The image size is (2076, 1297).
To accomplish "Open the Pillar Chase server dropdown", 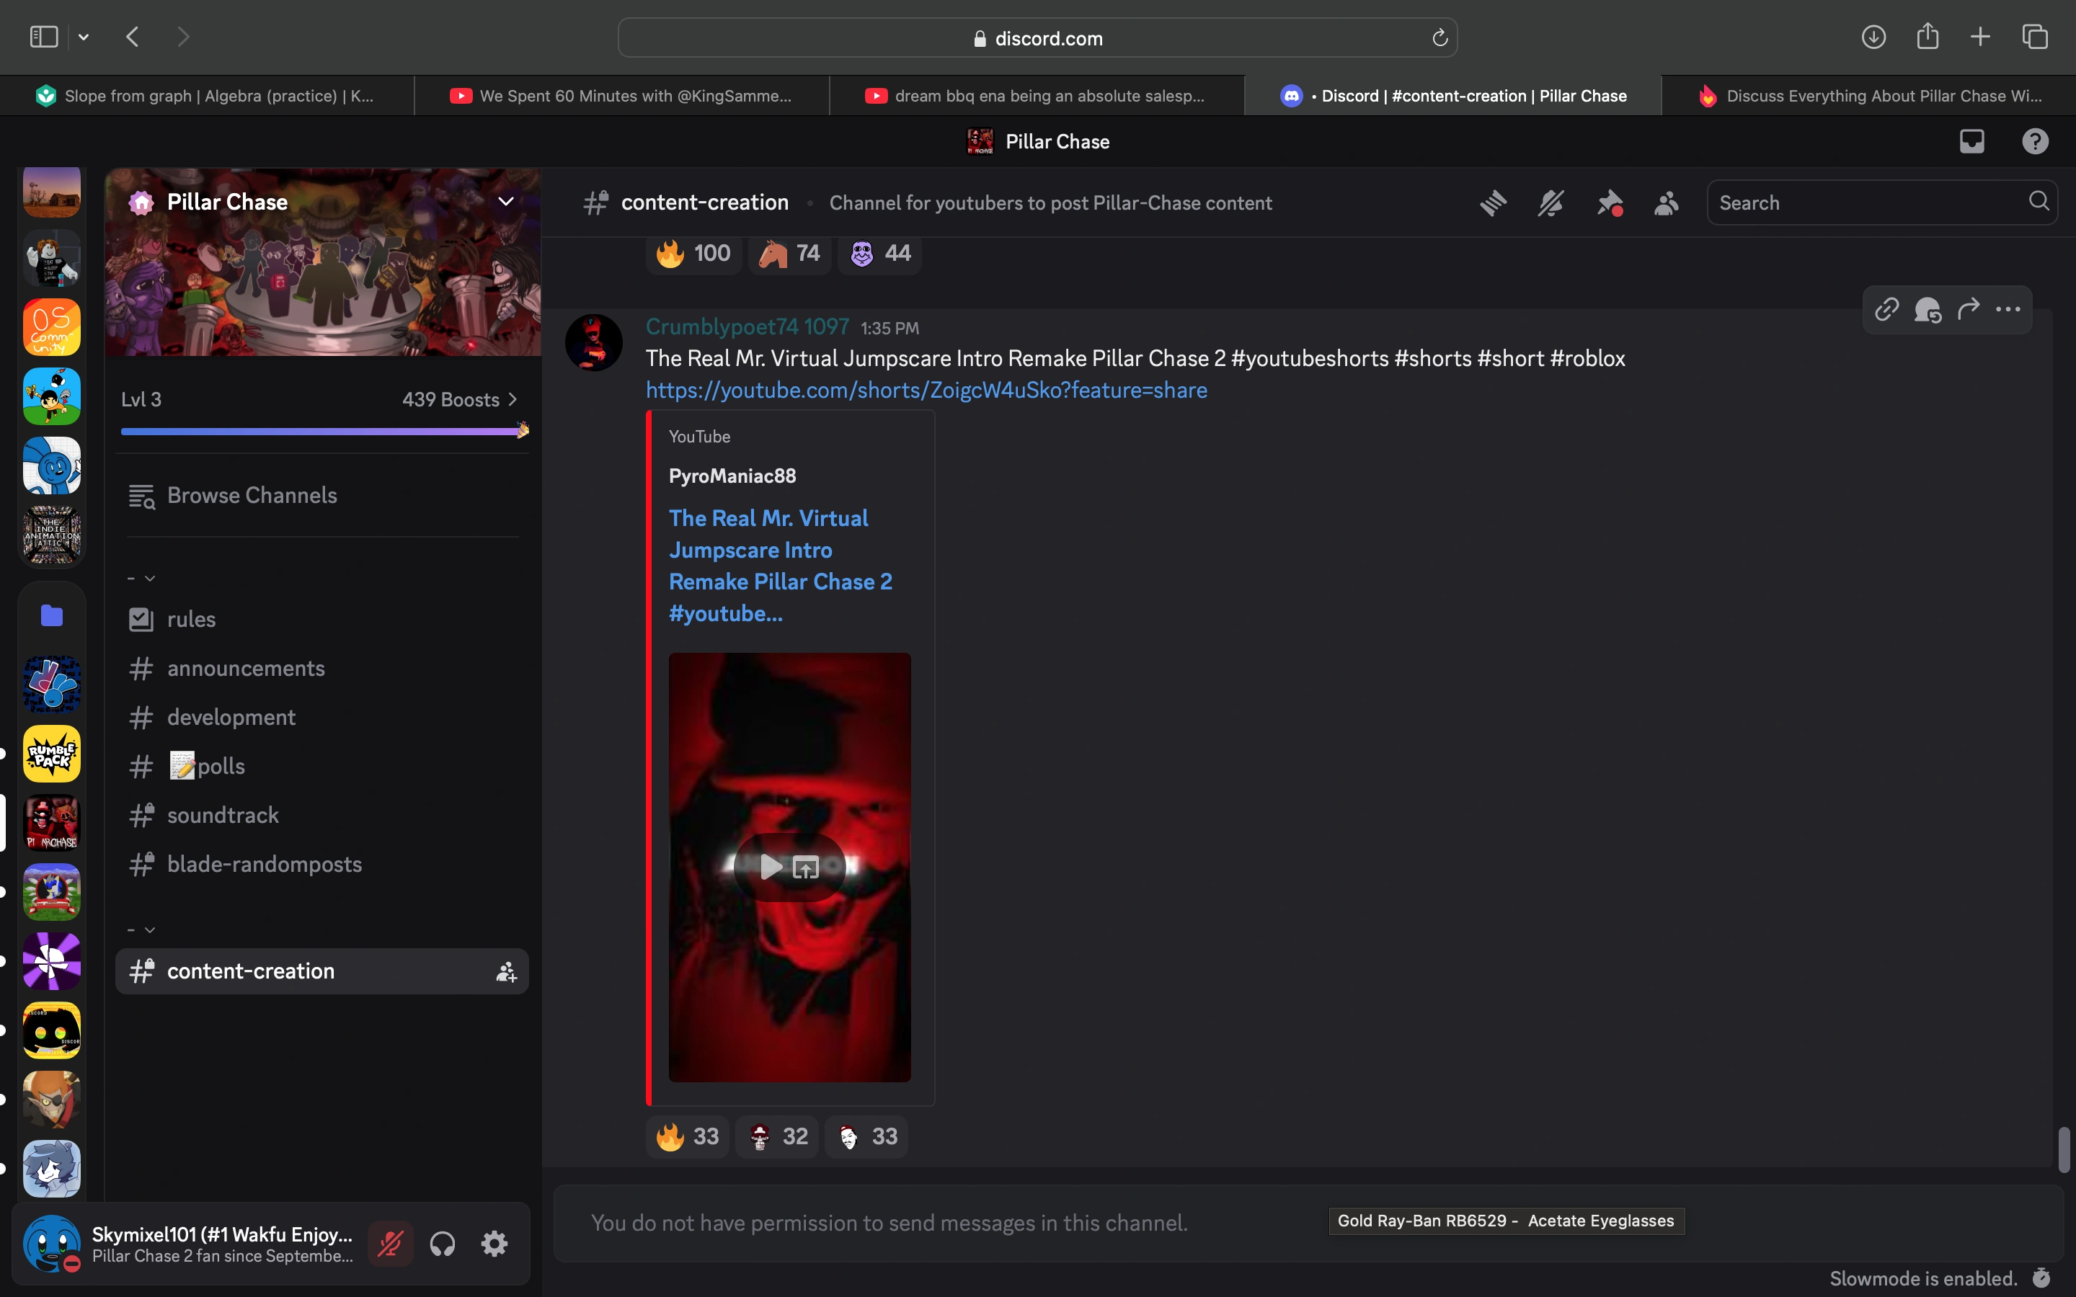I will pos(506,201).
